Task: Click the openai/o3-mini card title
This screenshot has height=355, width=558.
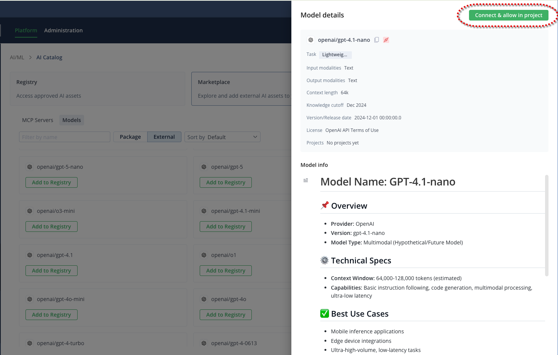Action: click(56, 211)
